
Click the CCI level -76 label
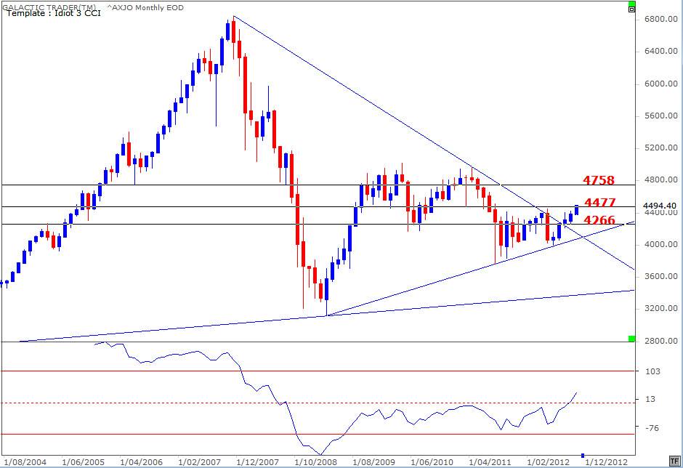[652, 428]
